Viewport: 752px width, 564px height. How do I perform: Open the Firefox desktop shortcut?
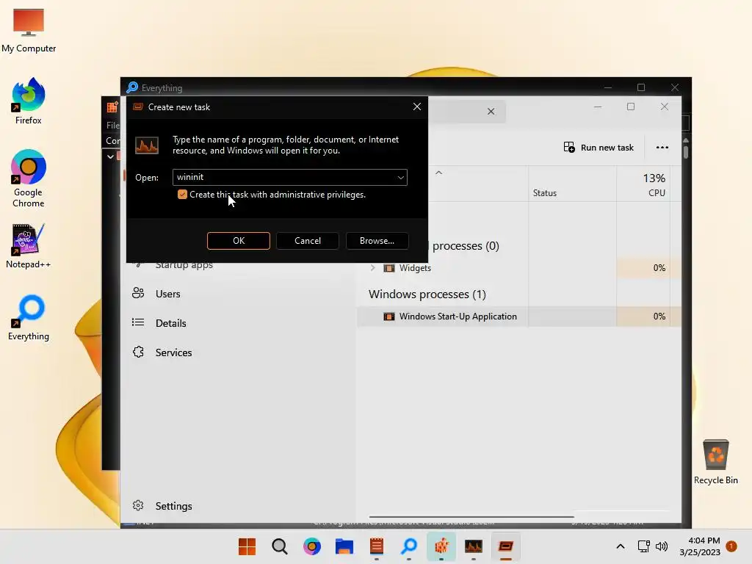point(29,101)
